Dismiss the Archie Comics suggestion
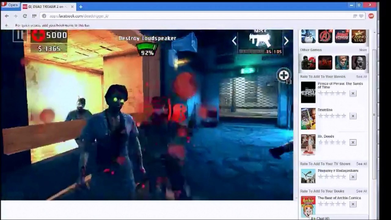The width and height of the screenshot is (391, 220). (353, 204)
